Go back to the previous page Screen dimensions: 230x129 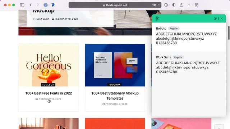[31, 5]
